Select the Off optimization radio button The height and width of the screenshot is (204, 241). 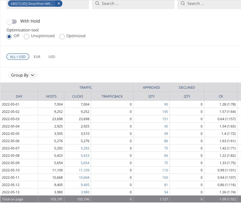(x=9, y=36)
